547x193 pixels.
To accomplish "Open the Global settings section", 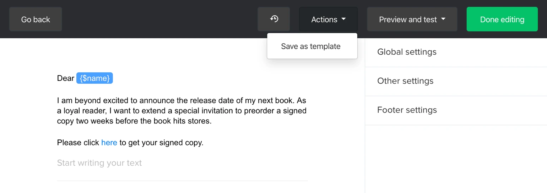I will coord(407,52).
